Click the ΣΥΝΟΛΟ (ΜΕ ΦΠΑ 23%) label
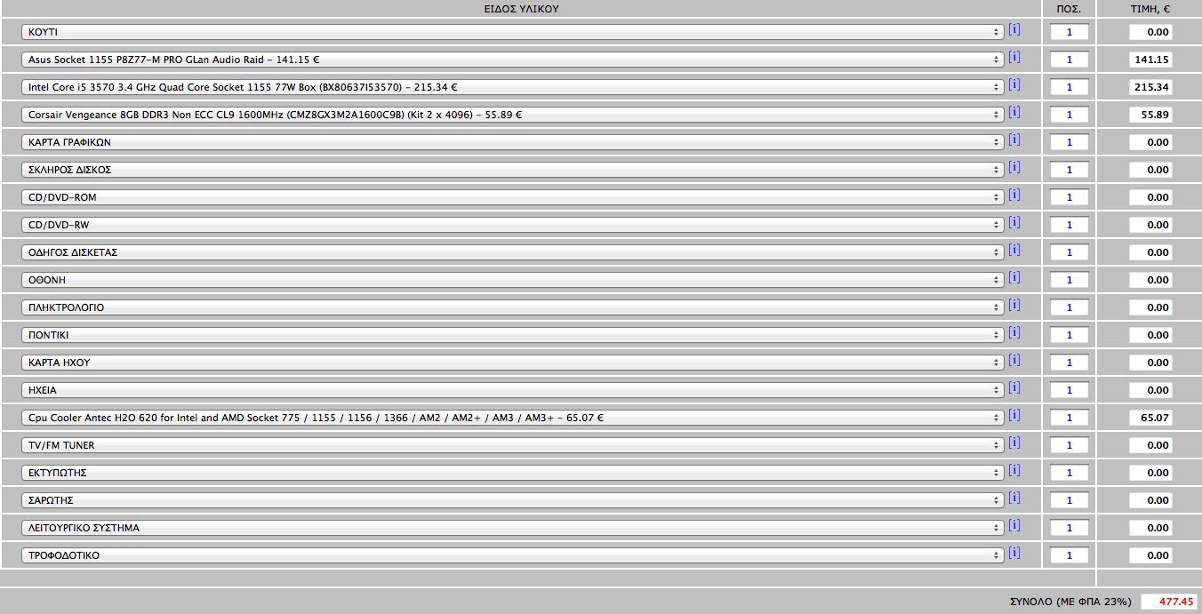1202x614 pixels. coord(1070,602)
